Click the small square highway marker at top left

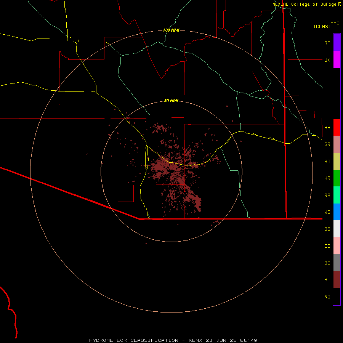coord(69,39)
